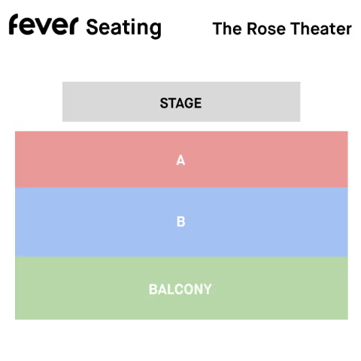361x361 pixels.
Task: Select the red section A area
Action: pos(181,159)
